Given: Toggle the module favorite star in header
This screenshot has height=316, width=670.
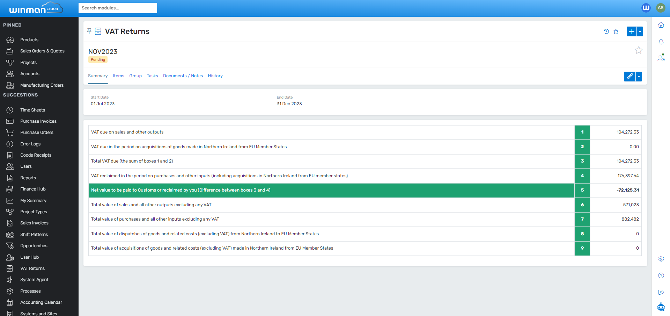Looking at the screenshot, I should [x=616, y=31].
